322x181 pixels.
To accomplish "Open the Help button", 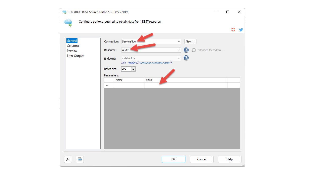I will [x=229, y=159].
